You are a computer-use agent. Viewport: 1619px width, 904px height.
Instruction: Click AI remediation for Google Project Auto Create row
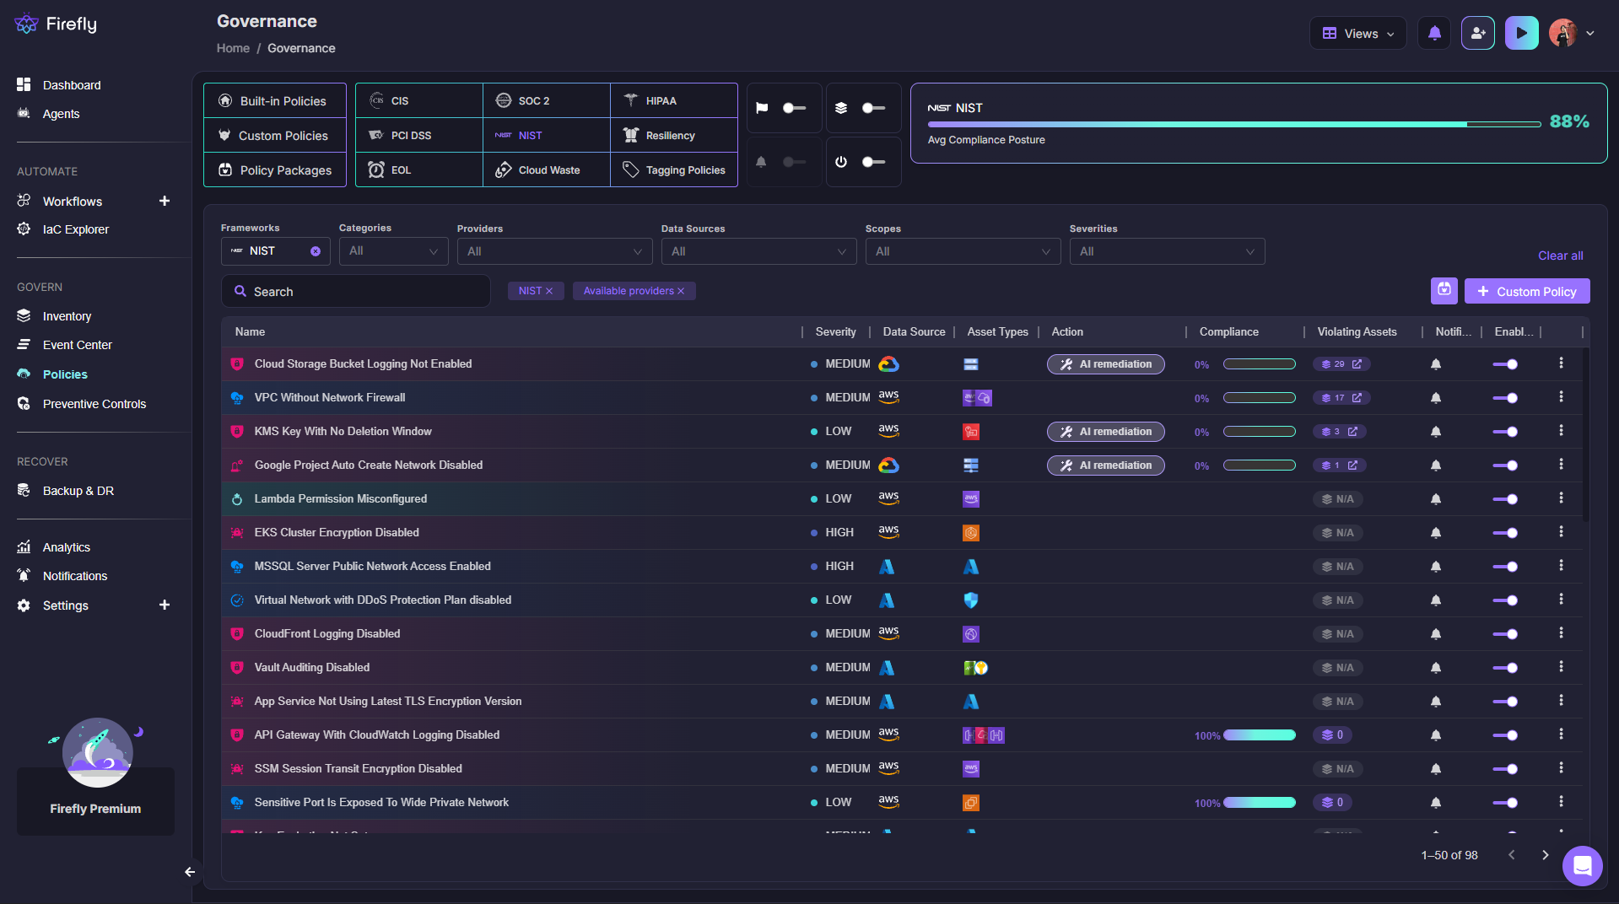[1106, 465]
